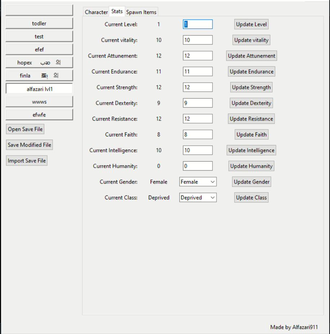
Task: Focus the Endurance input field
Action: 198,72
